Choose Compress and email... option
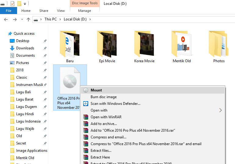The image size is (235, 164). point(153,137)
